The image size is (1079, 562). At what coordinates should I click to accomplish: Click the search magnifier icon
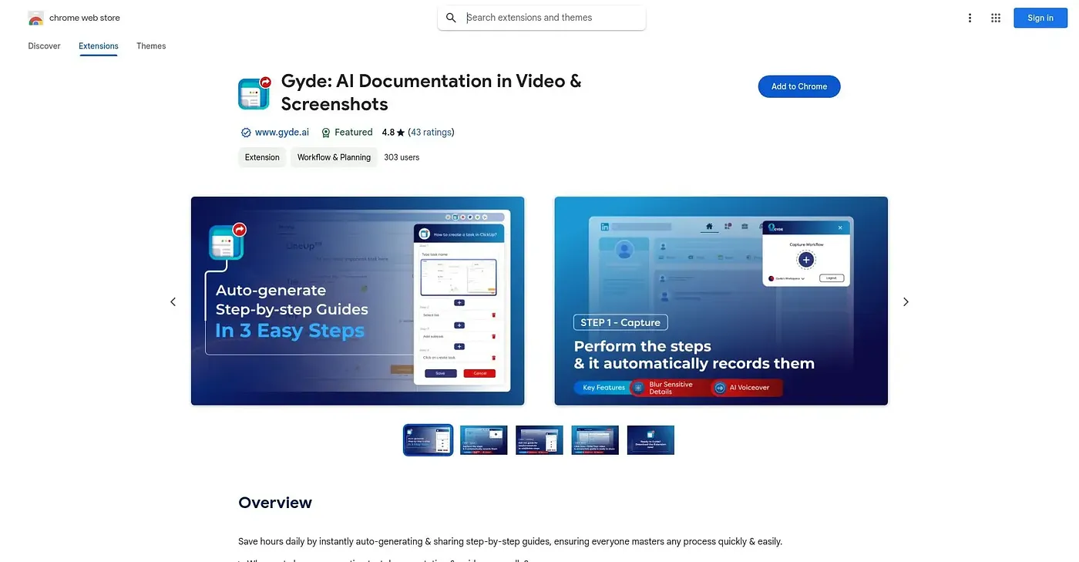point(452,18)
